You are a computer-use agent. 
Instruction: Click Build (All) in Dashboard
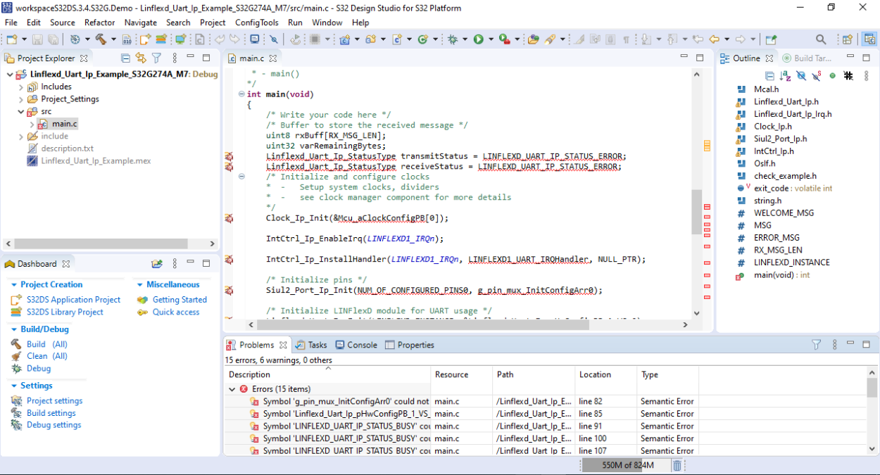click(47, 344)
